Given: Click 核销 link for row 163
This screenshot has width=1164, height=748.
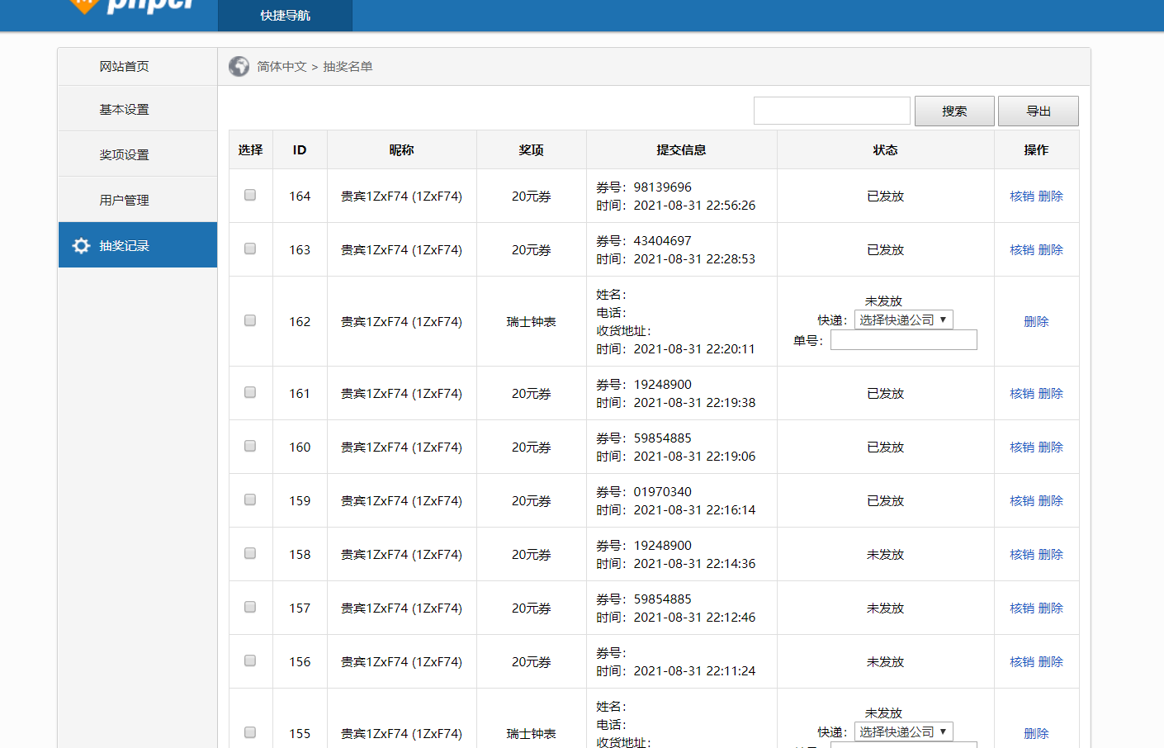Looking at the screenshot, I should tap(1022, 250).
